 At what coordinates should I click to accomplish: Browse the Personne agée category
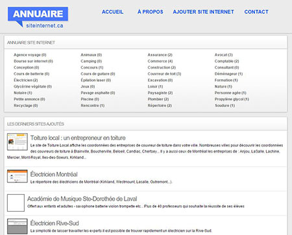(230, 93)
